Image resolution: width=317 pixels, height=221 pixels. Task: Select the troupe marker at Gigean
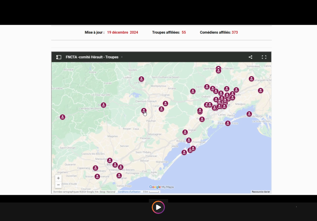tap(185, 132)
